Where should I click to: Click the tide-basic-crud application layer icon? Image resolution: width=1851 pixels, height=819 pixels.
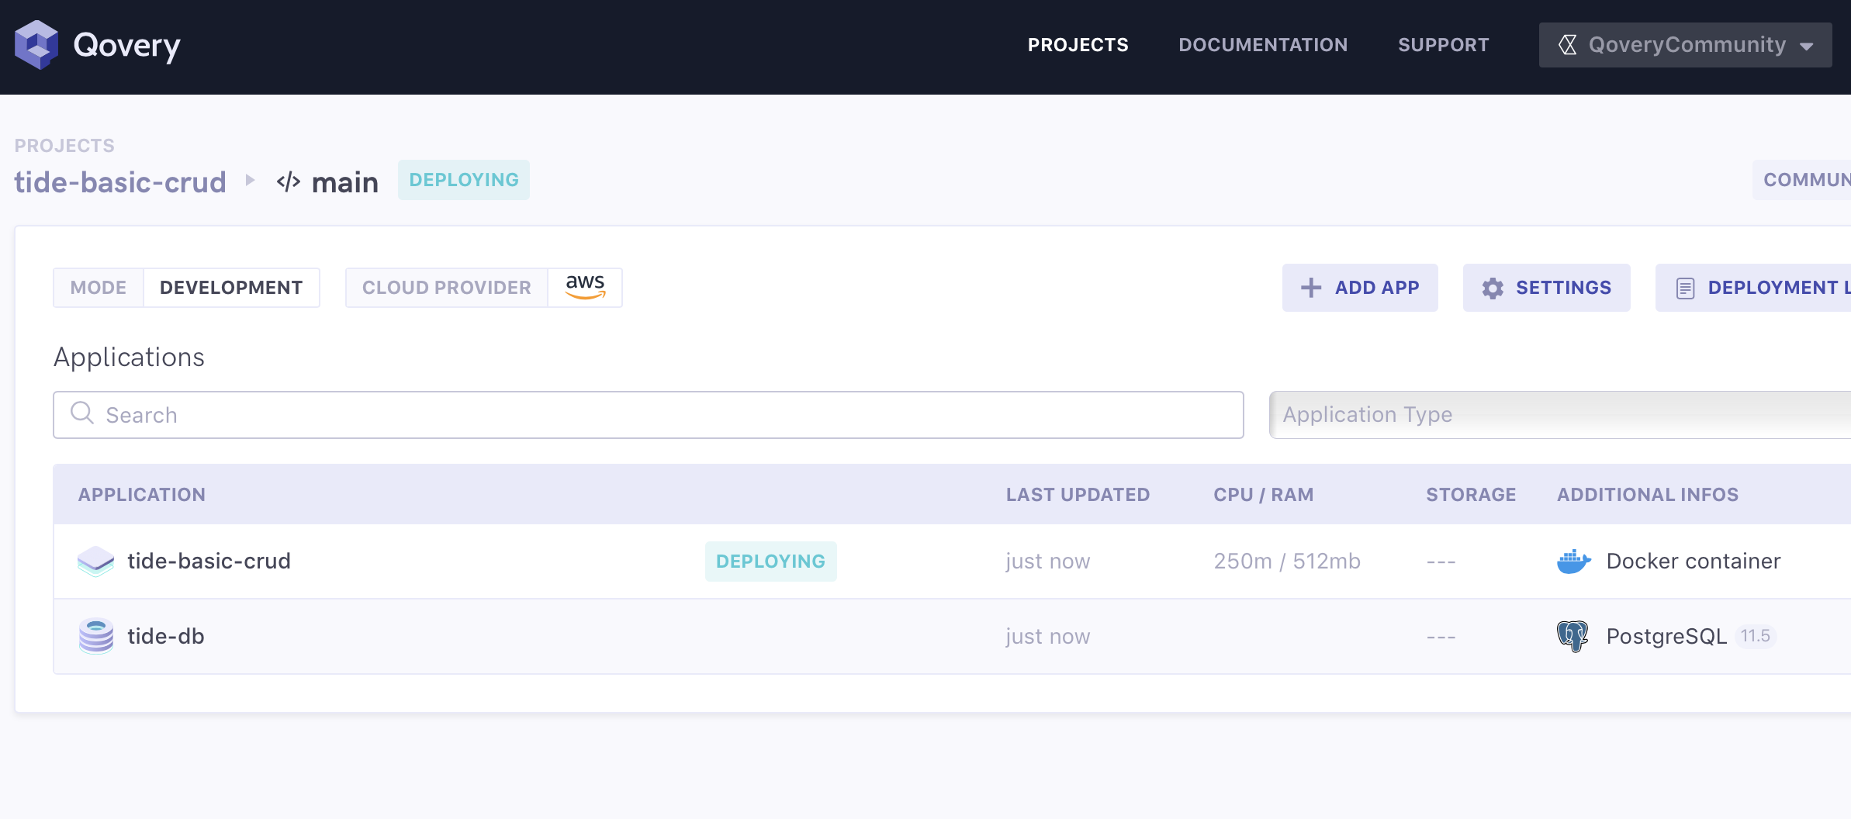96,562
